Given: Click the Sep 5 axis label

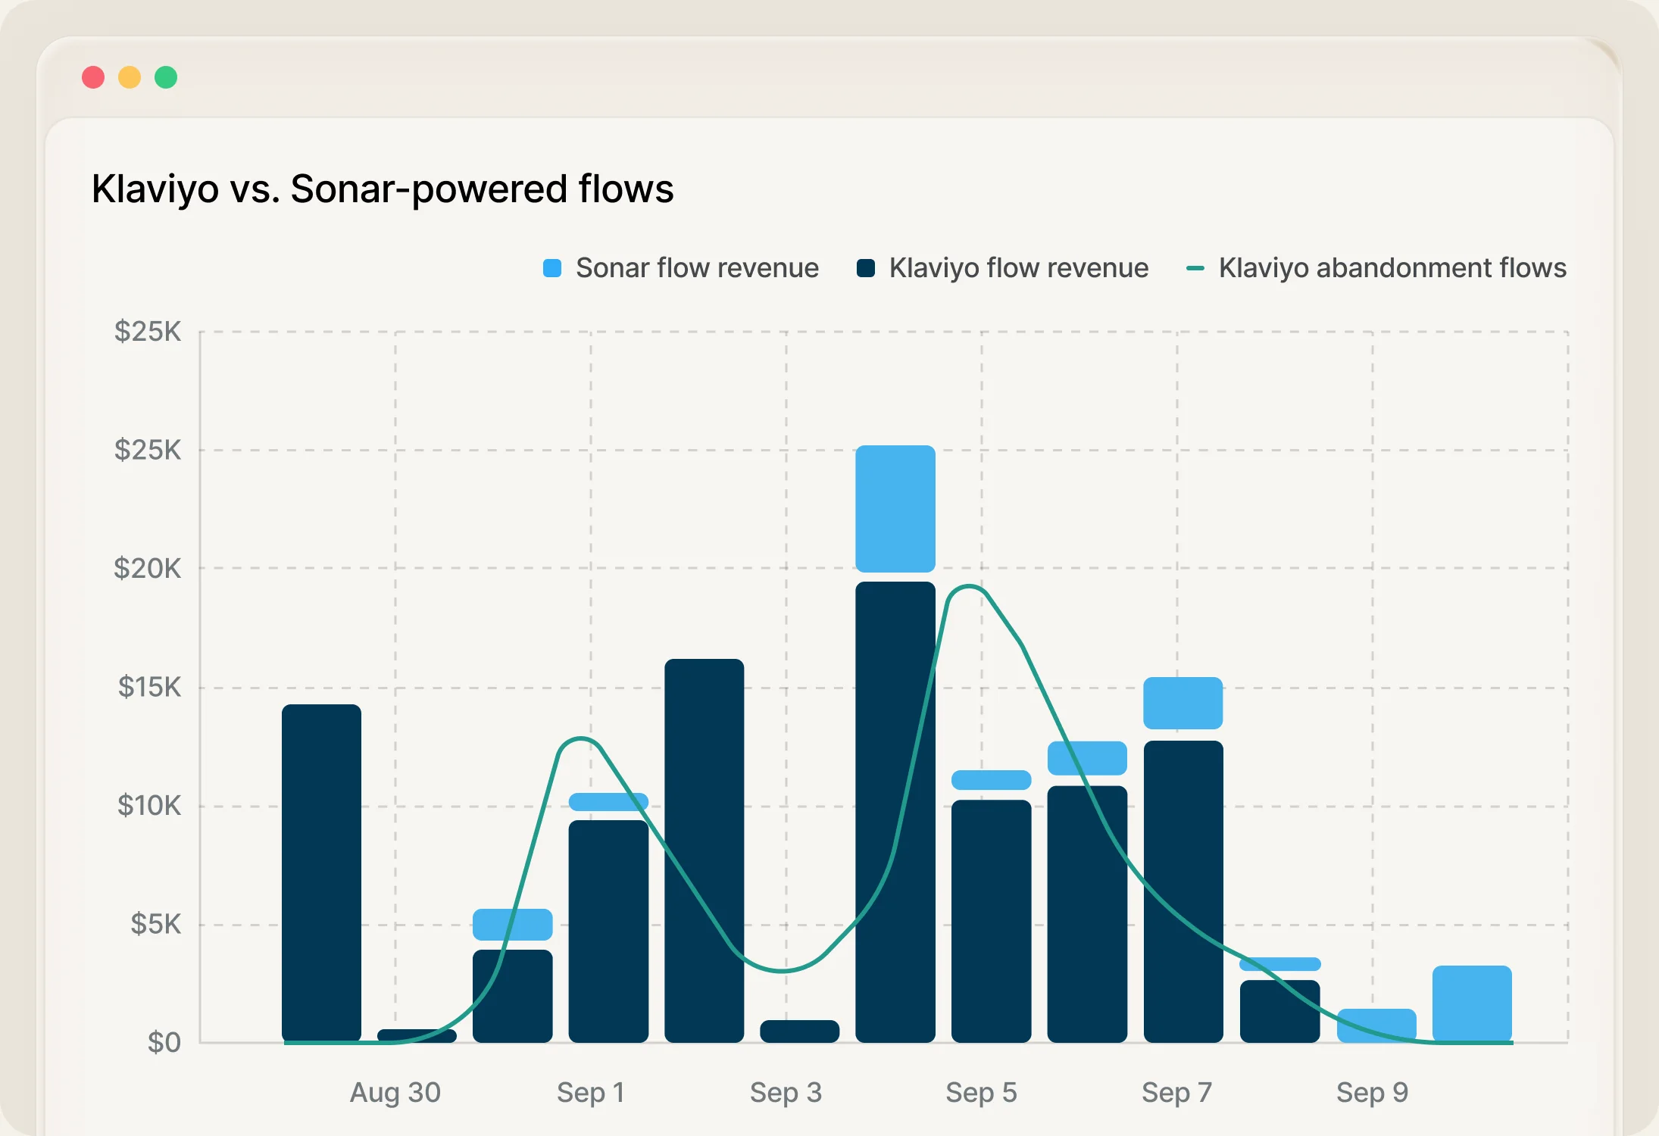Looking at the screenshot, I should click(982, 1093).
